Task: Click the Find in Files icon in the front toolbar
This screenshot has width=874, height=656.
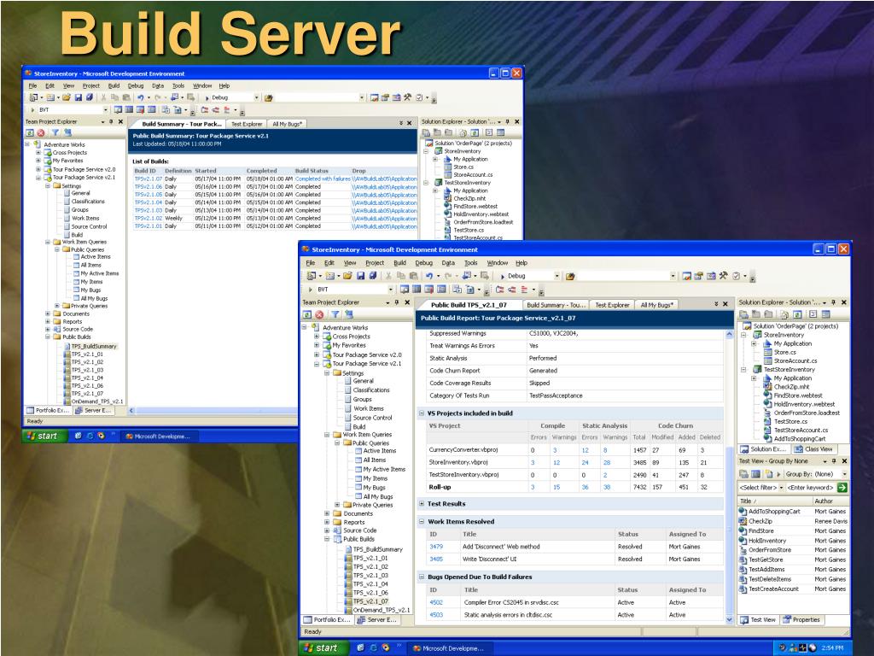Action: pos(569,276)
